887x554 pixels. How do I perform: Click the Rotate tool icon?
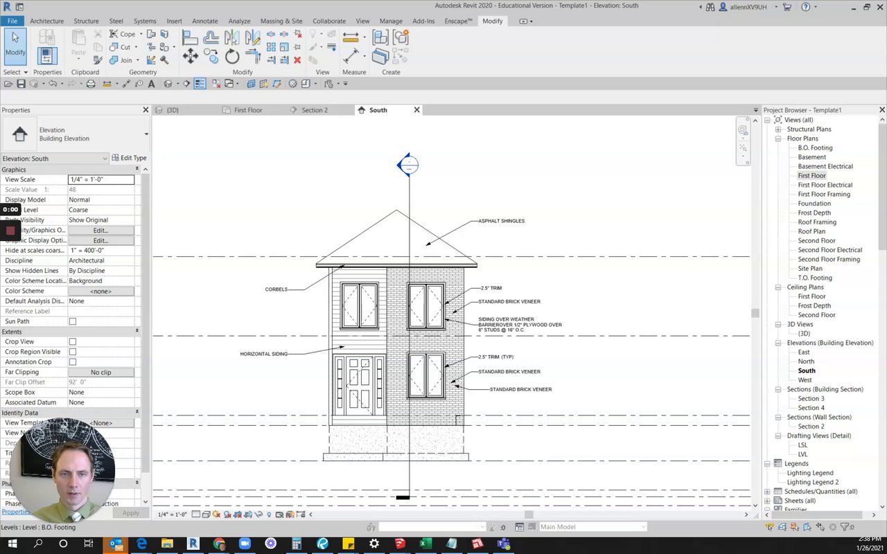[232, 57]
